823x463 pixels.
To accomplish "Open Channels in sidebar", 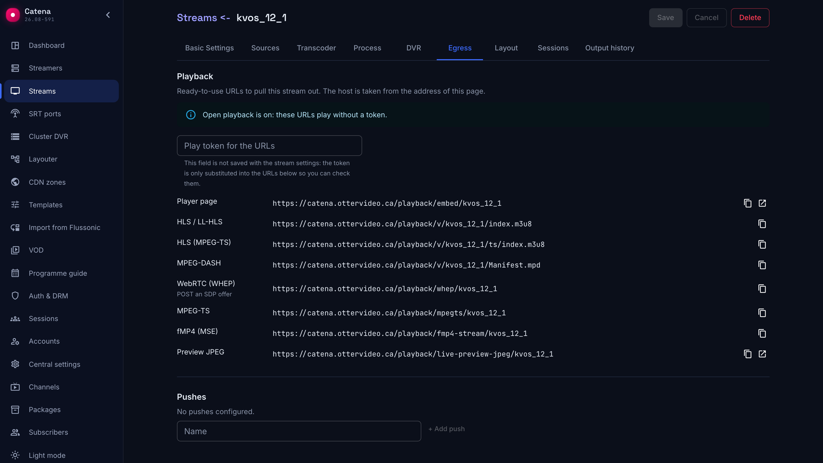I will coord(61,387).
